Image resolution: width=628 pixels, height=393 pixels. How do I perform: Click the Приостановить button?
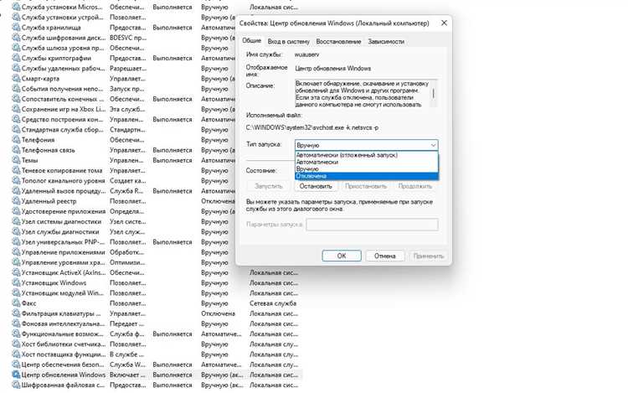point(366,186)
